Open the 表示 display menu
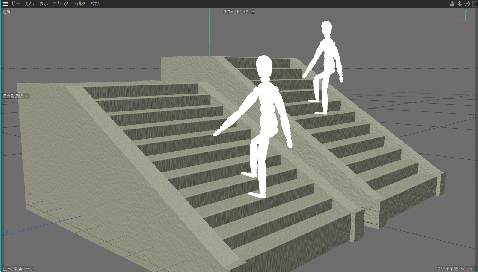 44,4
